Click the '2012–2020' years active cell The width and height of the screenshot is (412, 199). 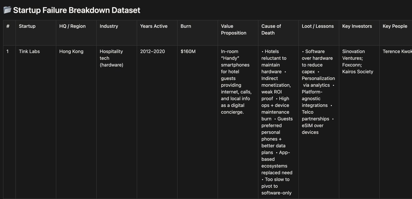pyautogui.click(x=157, y=122)
